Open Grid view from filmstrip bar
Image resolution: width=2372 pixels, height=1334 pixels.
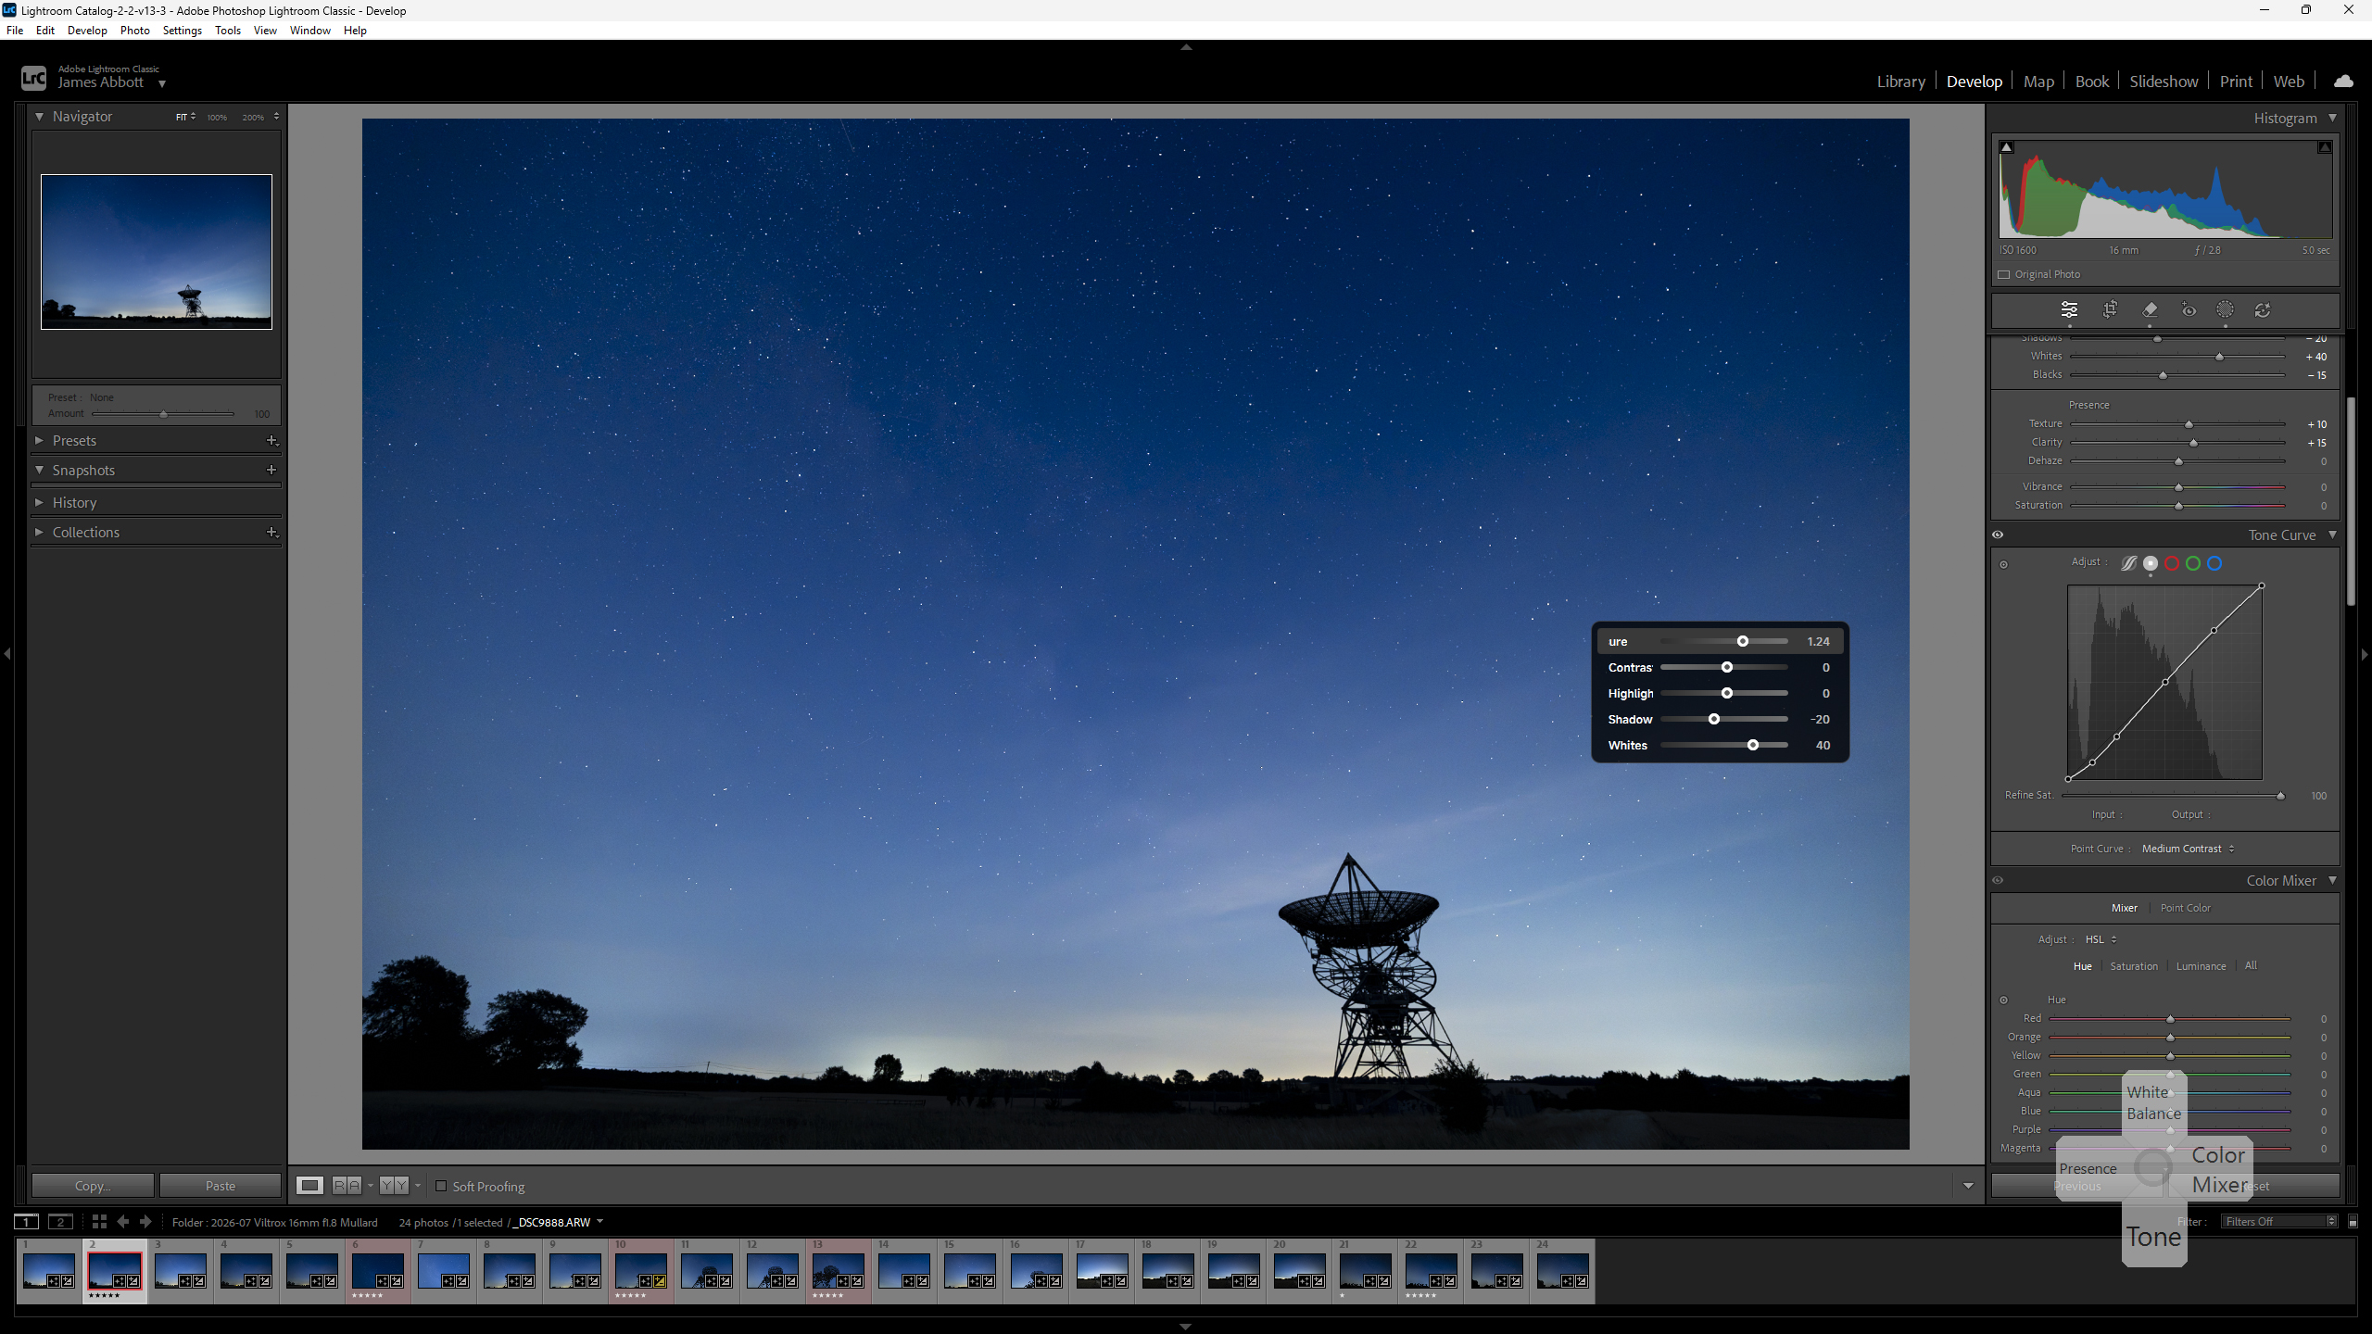pyautogui.click(x=99, y=1222)
